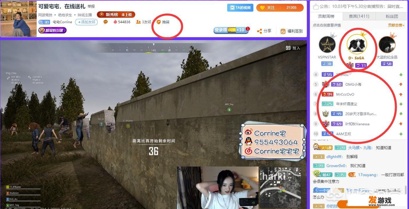Click the 关注 follow button

268,8
